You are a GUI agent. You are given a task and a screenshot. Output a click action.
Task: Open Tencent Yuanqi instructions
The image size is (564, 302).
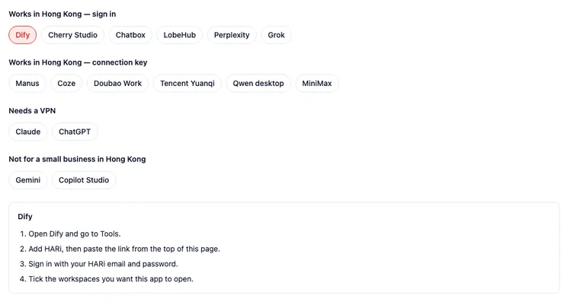187,84
